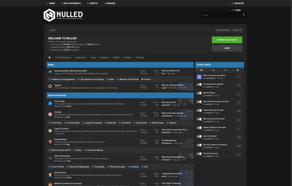The image size is (292, 186).
Task: Click the Crypto Currency coin icon
Action: [x=50, y=131]
